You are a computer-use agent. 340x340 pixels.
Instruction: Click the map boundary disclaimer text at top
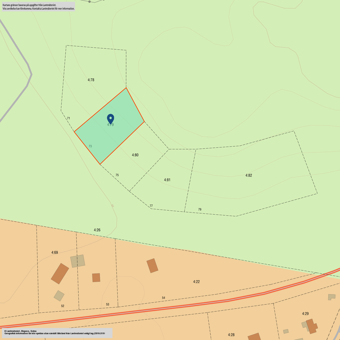[38, 7]
